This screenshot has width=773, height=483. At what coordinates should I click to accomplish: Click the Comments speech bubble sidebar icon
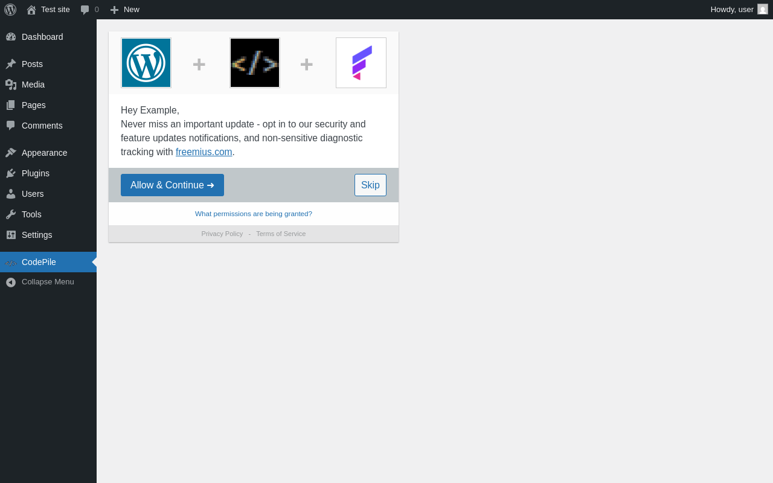pos(11,126)
